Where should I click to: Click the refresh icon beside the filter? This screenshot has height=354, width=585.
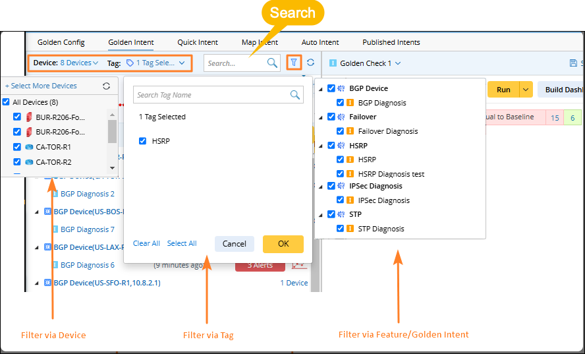point(311,63)
